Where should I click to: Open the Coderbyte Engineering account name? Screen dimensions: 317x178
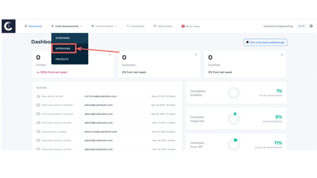tap(278, 26)
